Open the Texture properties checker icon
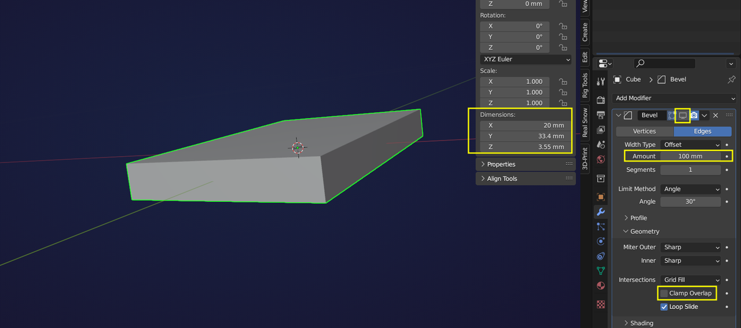The height and width of the screenshot is (328, 741). coord(601,304)
